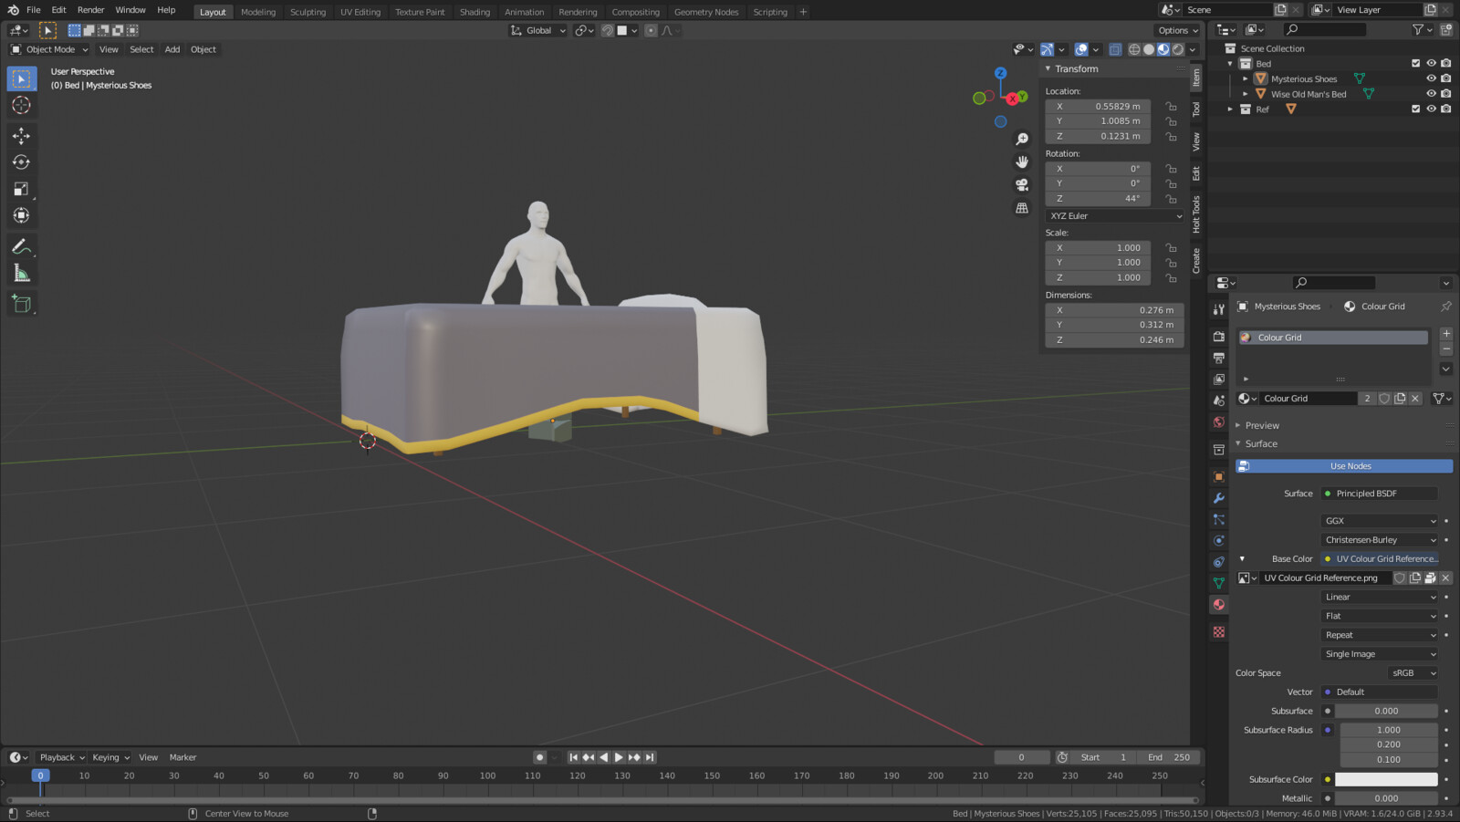Activate the Transform tool
Viewport: 1460px width, 822px height.
(21, 215)
